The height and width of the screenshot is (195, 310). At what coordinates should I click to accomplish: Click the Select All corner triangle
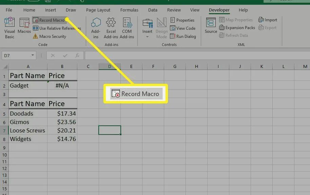[5, 67]
